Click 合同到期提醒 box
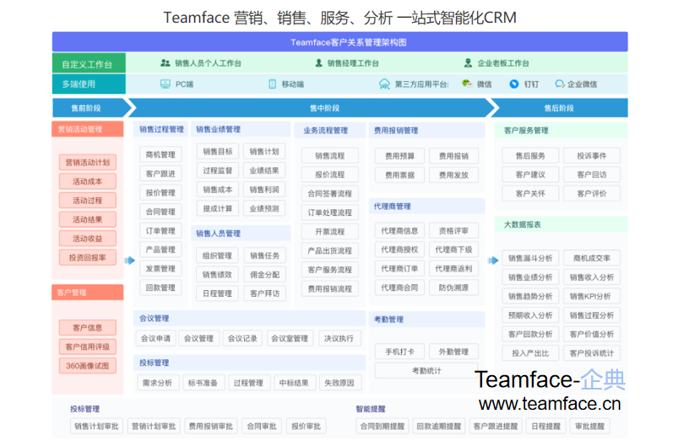 click(382, 427)
